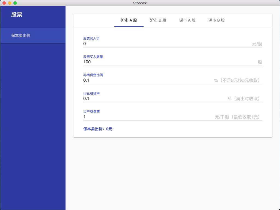Switch to the 沪市 B 股 tab
Viewport: 280px width, 210px height.
pos(158,20)
